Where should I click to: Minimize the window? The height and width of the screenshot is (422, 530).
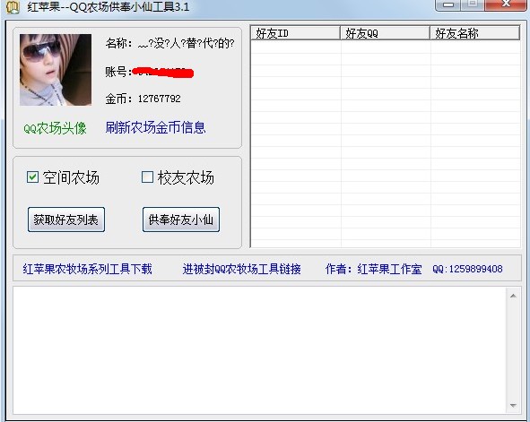[x=448, y=4]
